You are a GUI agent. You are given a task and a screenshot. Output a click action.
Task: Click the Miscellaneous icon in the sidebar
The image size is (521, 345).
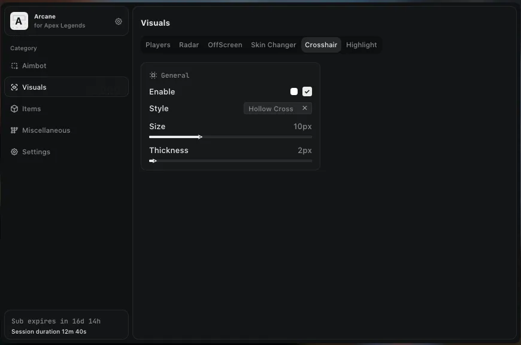(x=13, y=130)
